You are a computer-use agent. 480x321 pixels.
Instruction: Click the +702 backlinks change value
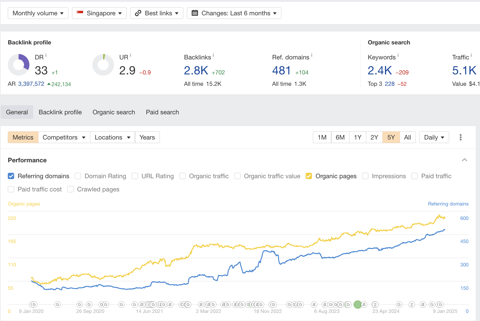click(x=218, y=73)
